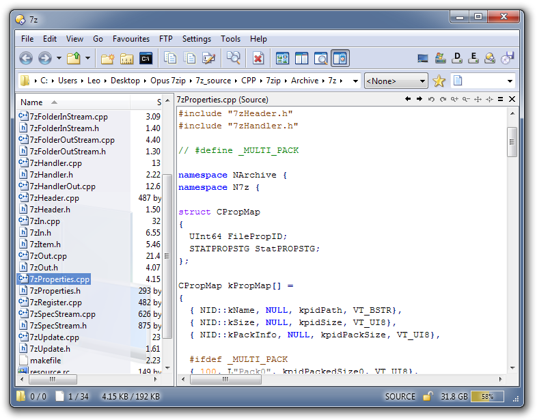Open the Settings menu
This screenshot has height=420, width=537.
197,39
